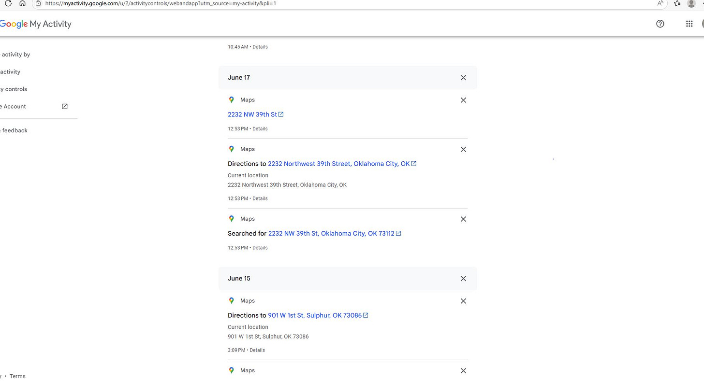This screenshot has height=381, width=704.
Task: Delete Searched for 2232 NW 39th St item
Action: [x=463, y=219]
